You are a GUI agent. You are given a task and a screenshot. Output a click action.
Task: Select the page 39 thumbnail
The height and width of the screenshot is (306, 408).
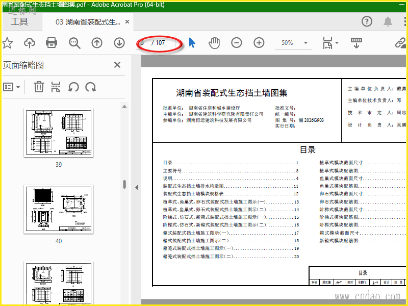[x=59, y=133]
